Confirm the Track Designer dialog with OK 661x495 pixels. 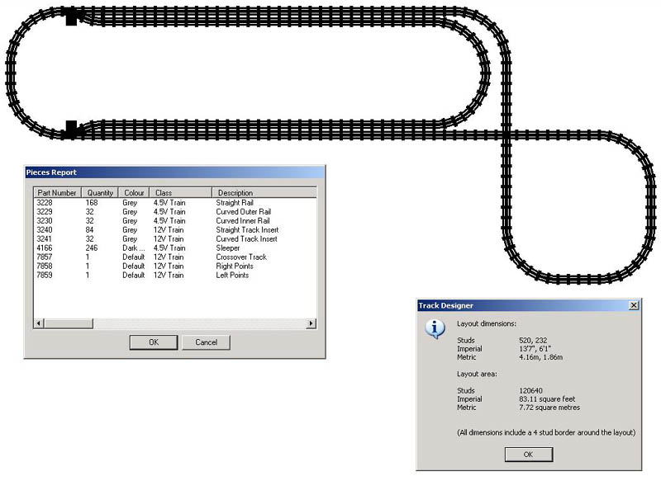(528, 455)
